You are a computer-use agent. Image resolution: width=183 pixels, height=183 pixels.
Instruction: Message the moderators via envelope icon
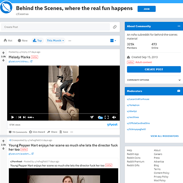[179, 91]
